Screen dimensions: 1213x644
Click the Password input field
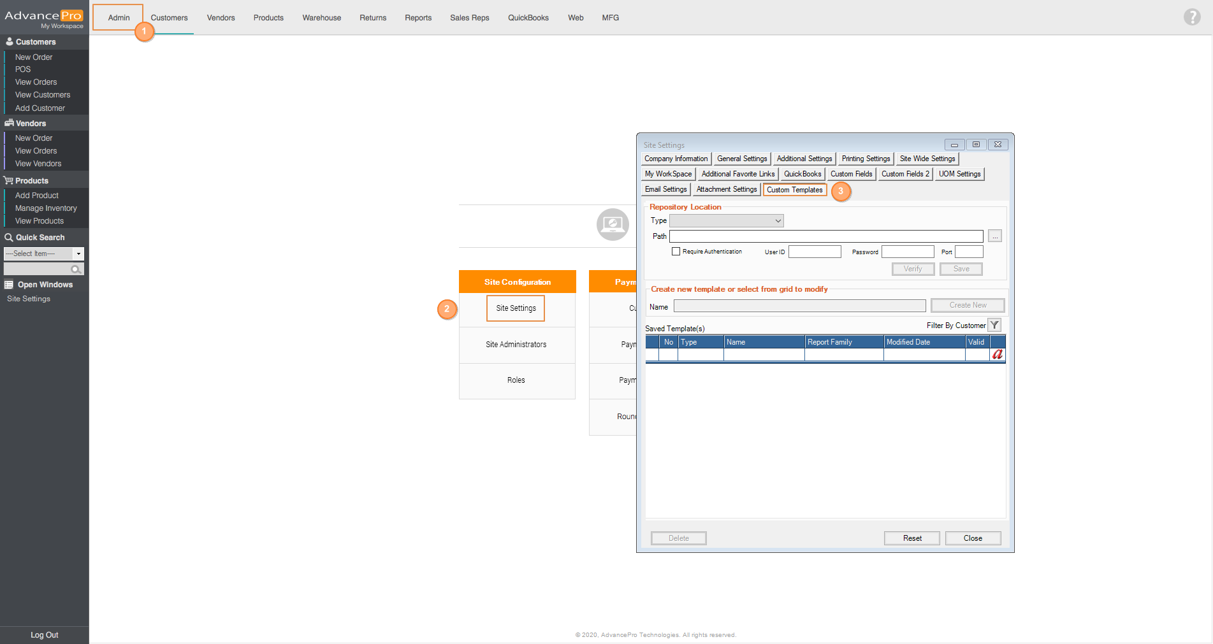pos(907,252)
